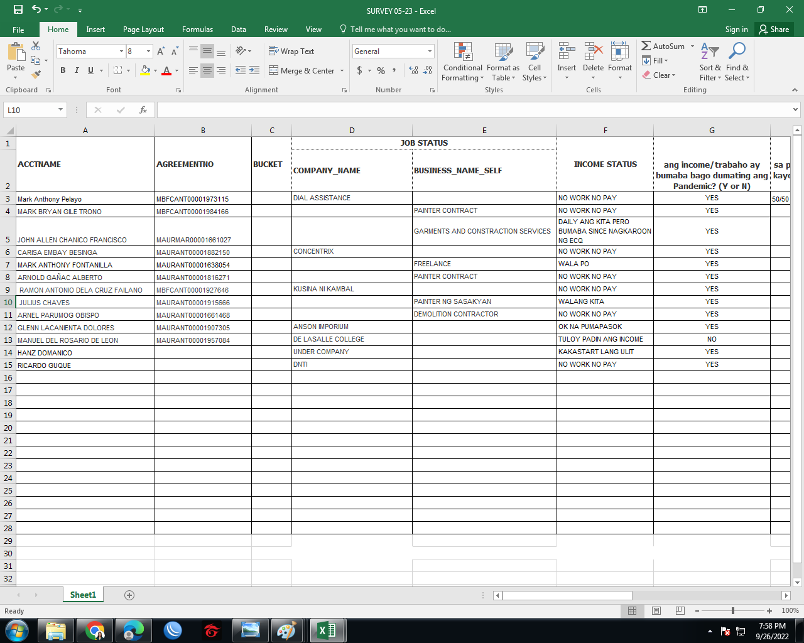
Task: Toggle Italic formatting
Action: point(77,70)
